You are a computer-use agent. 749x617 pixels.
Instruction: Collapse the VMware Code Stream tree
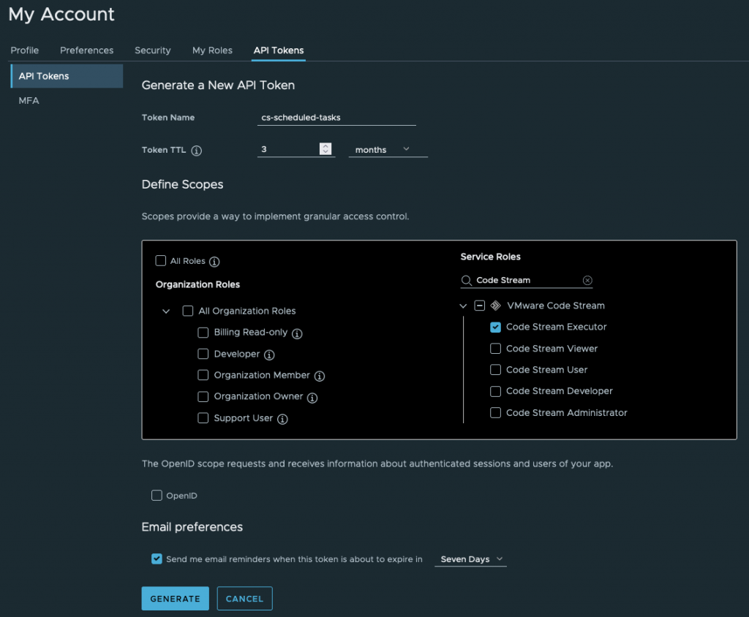463,306
